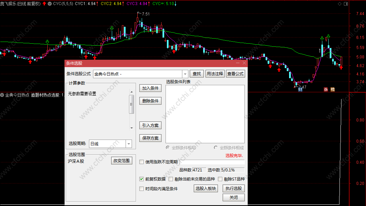Image resolution: width=366 pixels, height=206 pixels.
Task: Click the 选中数 5/0.1% value field
Action: pyautogui.click(x=233, y=170)
